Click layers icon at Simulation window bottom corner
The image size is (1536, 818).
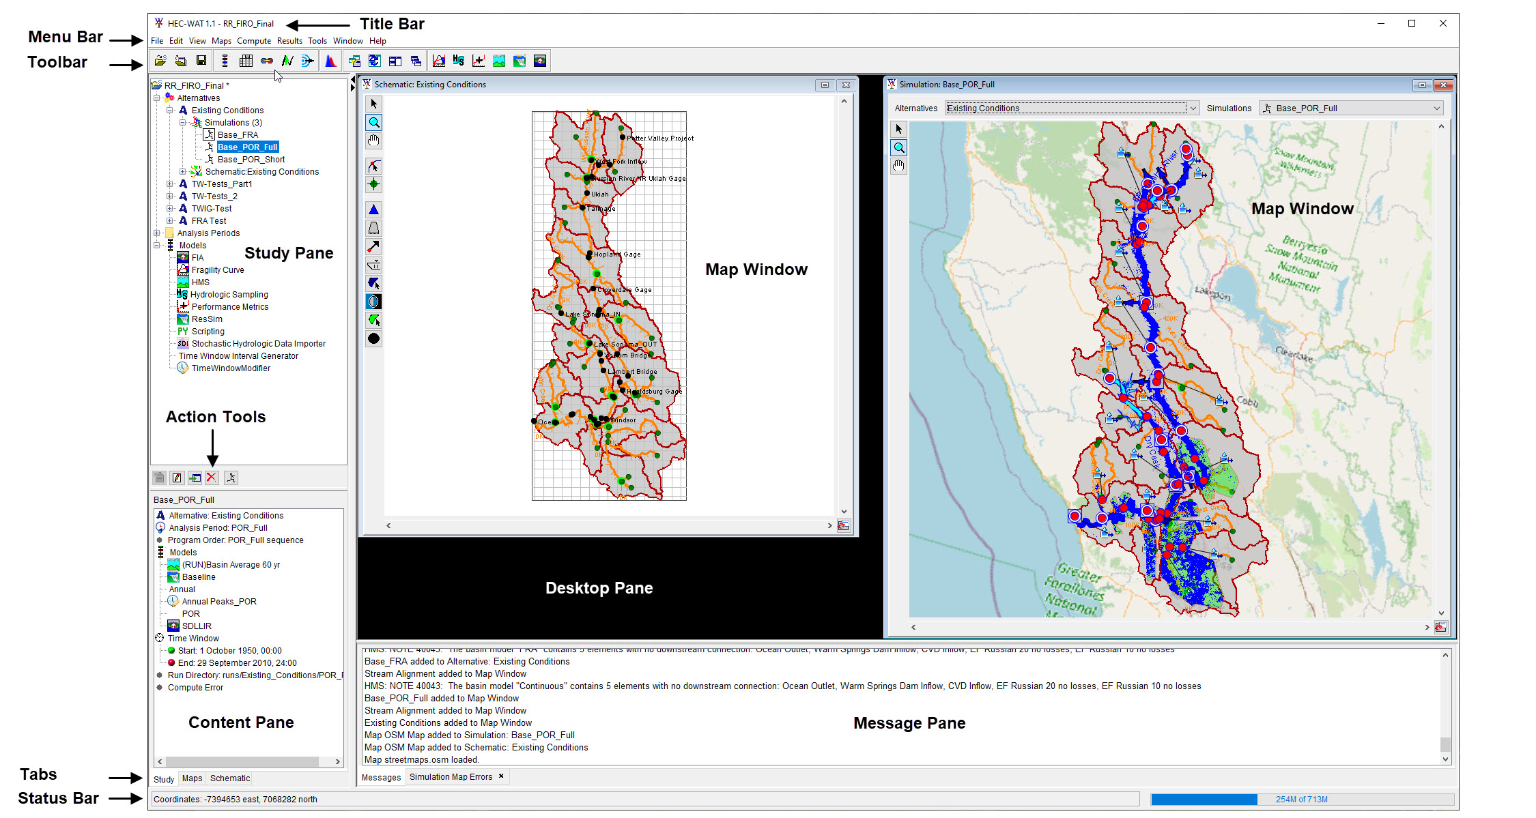(x=1441, y=627)
